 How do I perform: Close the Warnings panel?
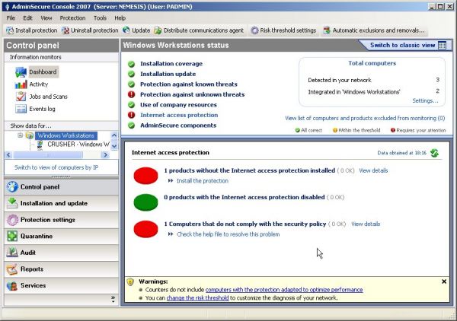pyautogui.click(x=444, y=281)
